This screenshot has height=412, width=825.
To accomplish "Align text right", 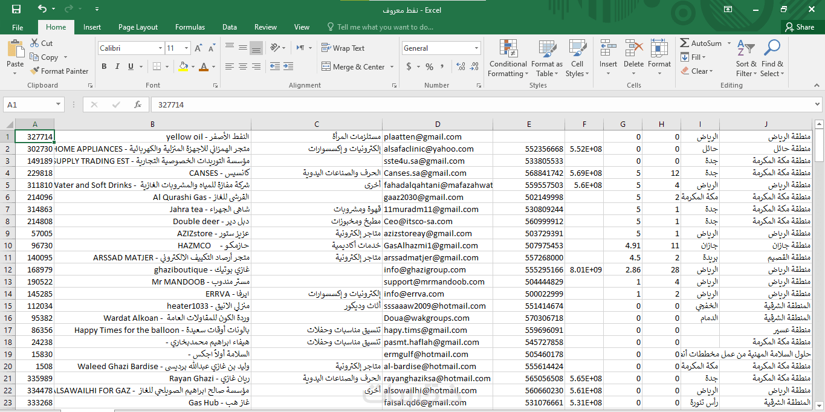I will 256,66.
